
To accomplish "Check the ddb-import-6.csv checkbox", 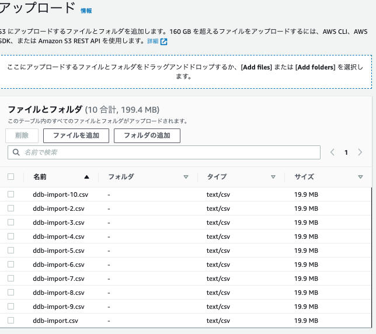I will [11, 265].
